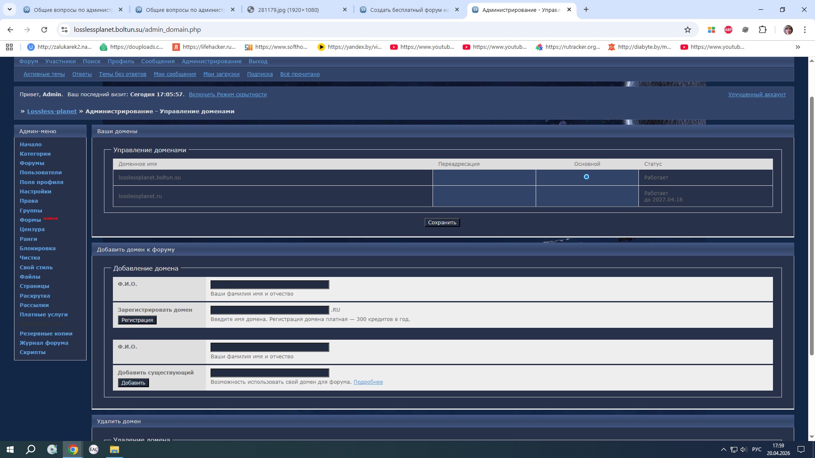The image size is (815, 458).
Task: Open the Подробнее link about existing domains
Action: (x=368, y=382)
